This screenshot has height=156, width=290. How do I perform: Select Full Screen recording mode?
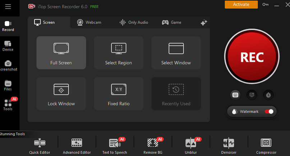(x=61, y=53)
